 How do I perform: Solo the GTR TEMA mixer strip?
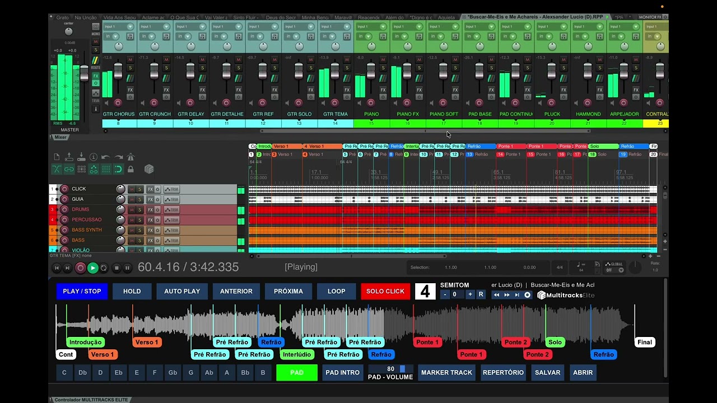tap(347, 68)
